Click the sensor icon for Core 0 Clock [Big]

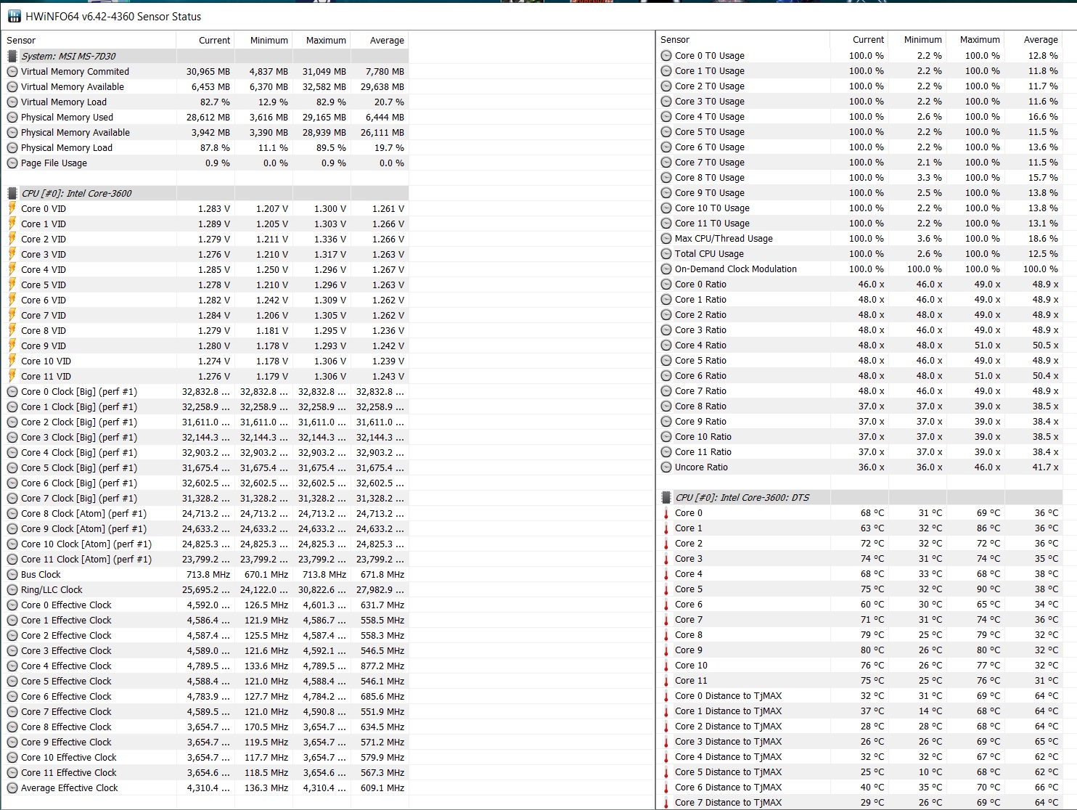point(12,391)
